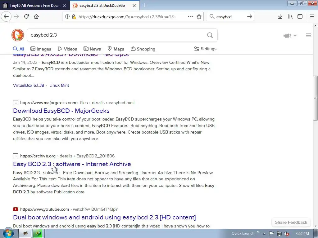Open Easy BCD 2.3 Internet Archive result

pos(72,164)
